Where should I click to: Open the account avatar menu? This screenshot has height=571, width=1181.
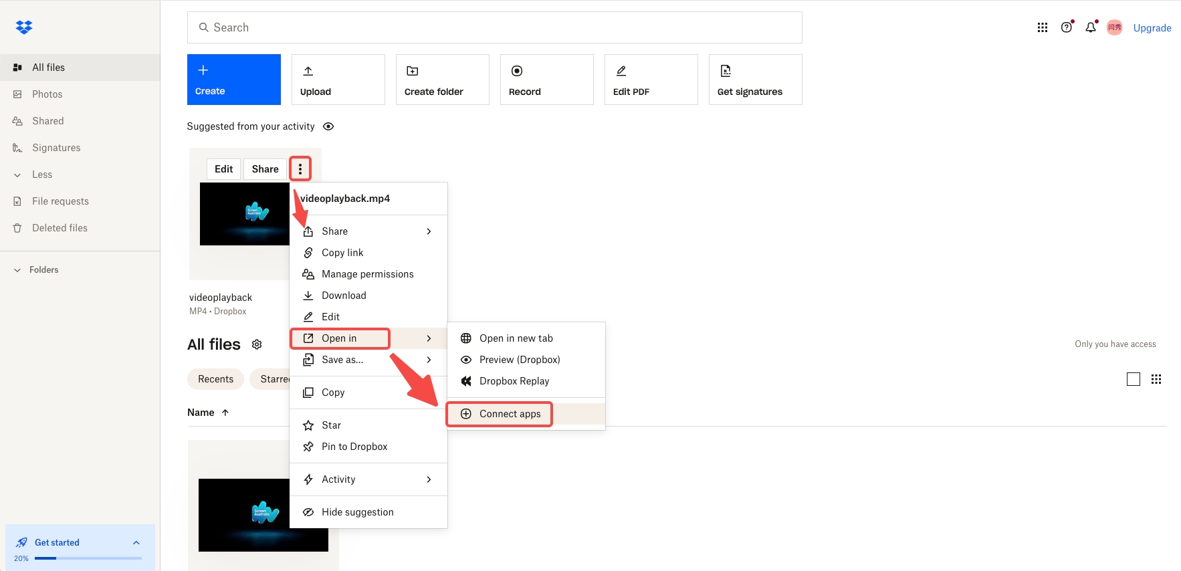(x=1115, y=27)
